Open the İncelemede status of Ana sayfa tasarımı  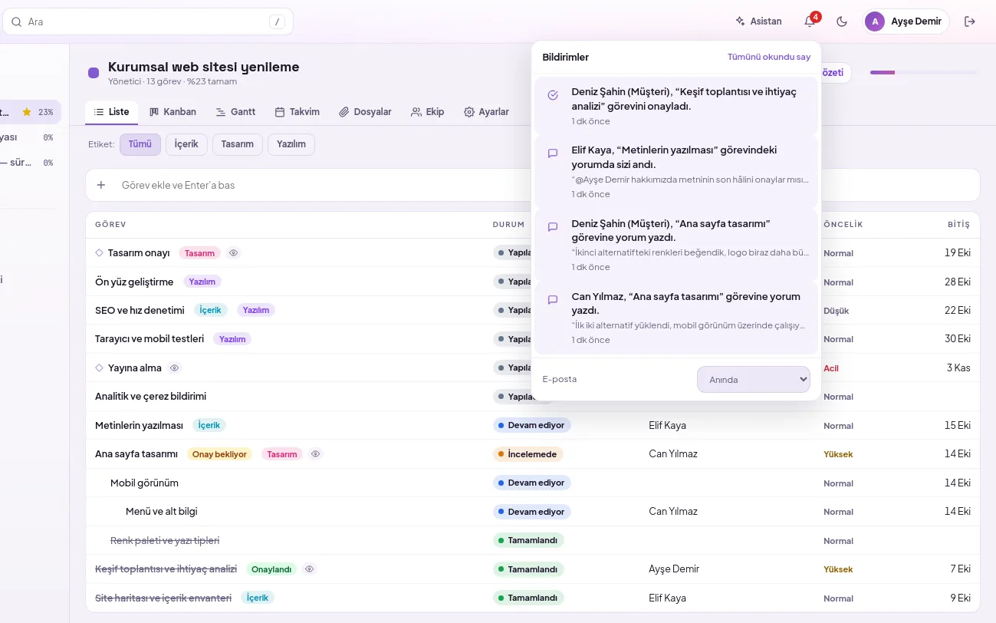[x=528, y=454]
